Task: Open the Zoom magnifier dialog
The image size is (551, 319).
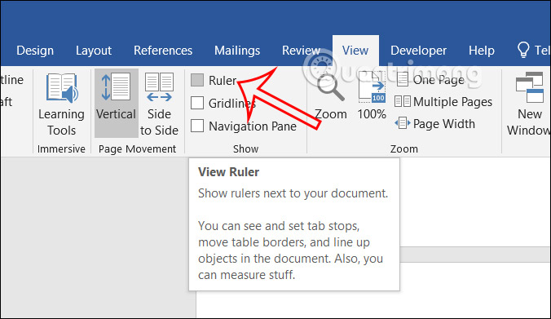Action: [x=330, y=97]
